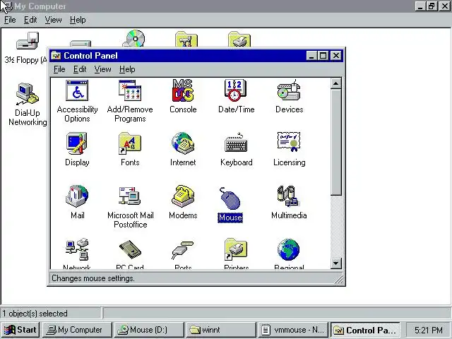The height and width of the screenshot is (339, 452).
Task: Select 3½ Floppy drive in My Computer
Action: 28,41
